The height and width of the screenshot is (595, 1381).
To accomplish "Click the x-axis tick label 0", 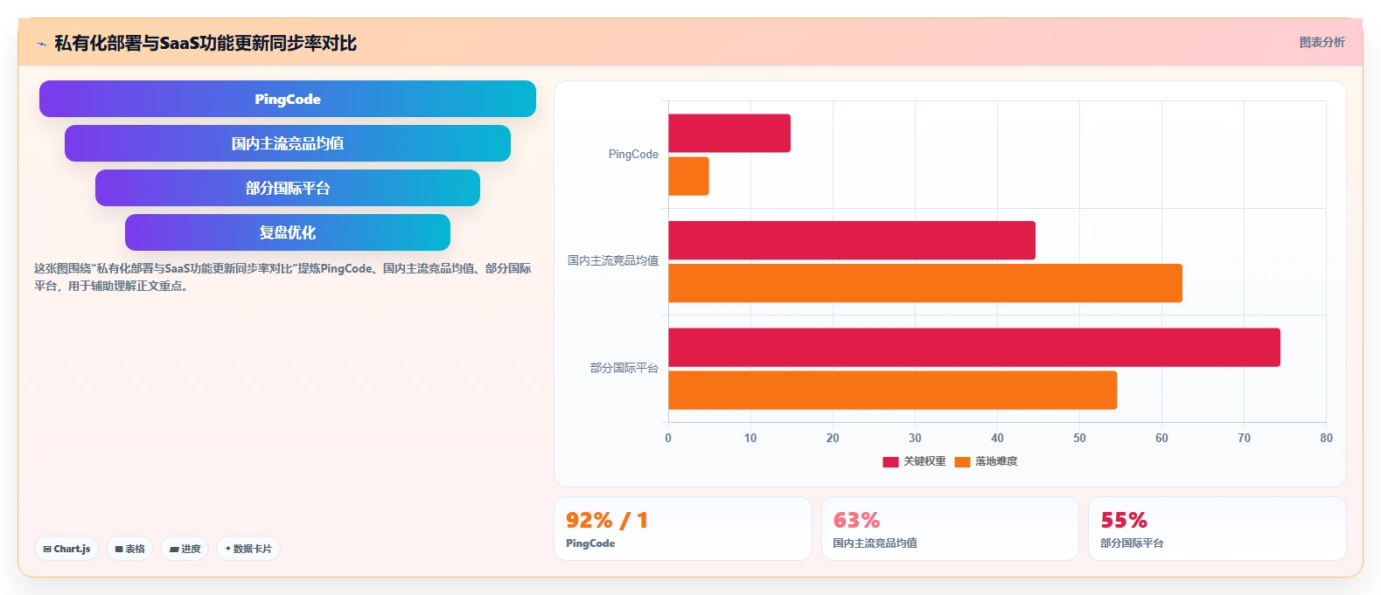I will [x=668, y=438].
